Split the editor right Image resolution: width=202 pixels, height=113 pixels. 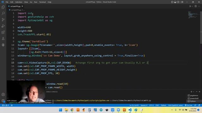pos(196,6)
